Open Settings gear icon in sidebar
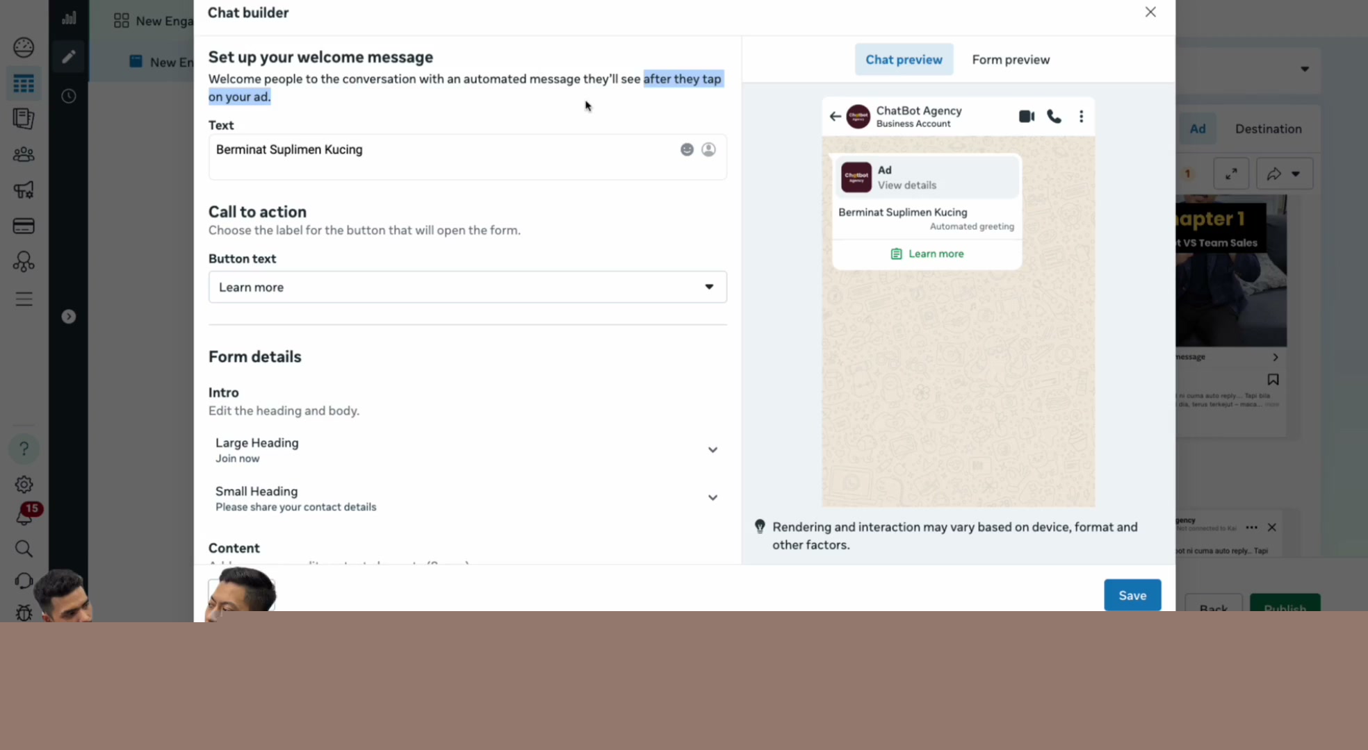Viewport: 1368px width, 750px height. click(x=24, y=484)
